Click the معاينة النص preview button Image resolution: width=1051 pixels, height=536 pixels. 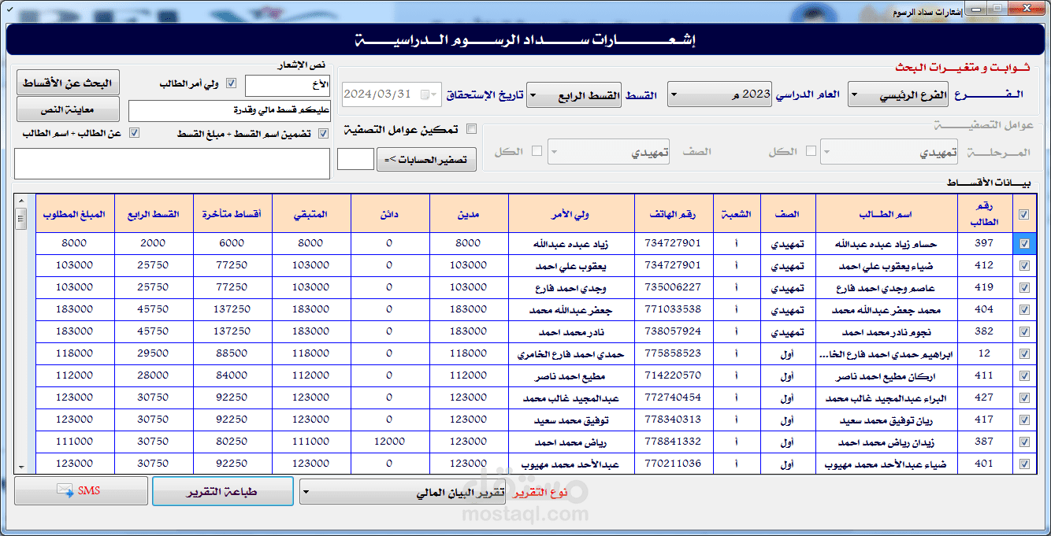tap(68, 109)
